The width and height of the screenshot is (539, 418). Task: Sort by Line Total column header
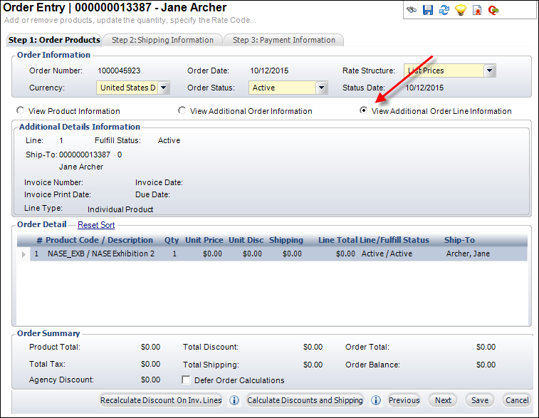click(338, 240)
